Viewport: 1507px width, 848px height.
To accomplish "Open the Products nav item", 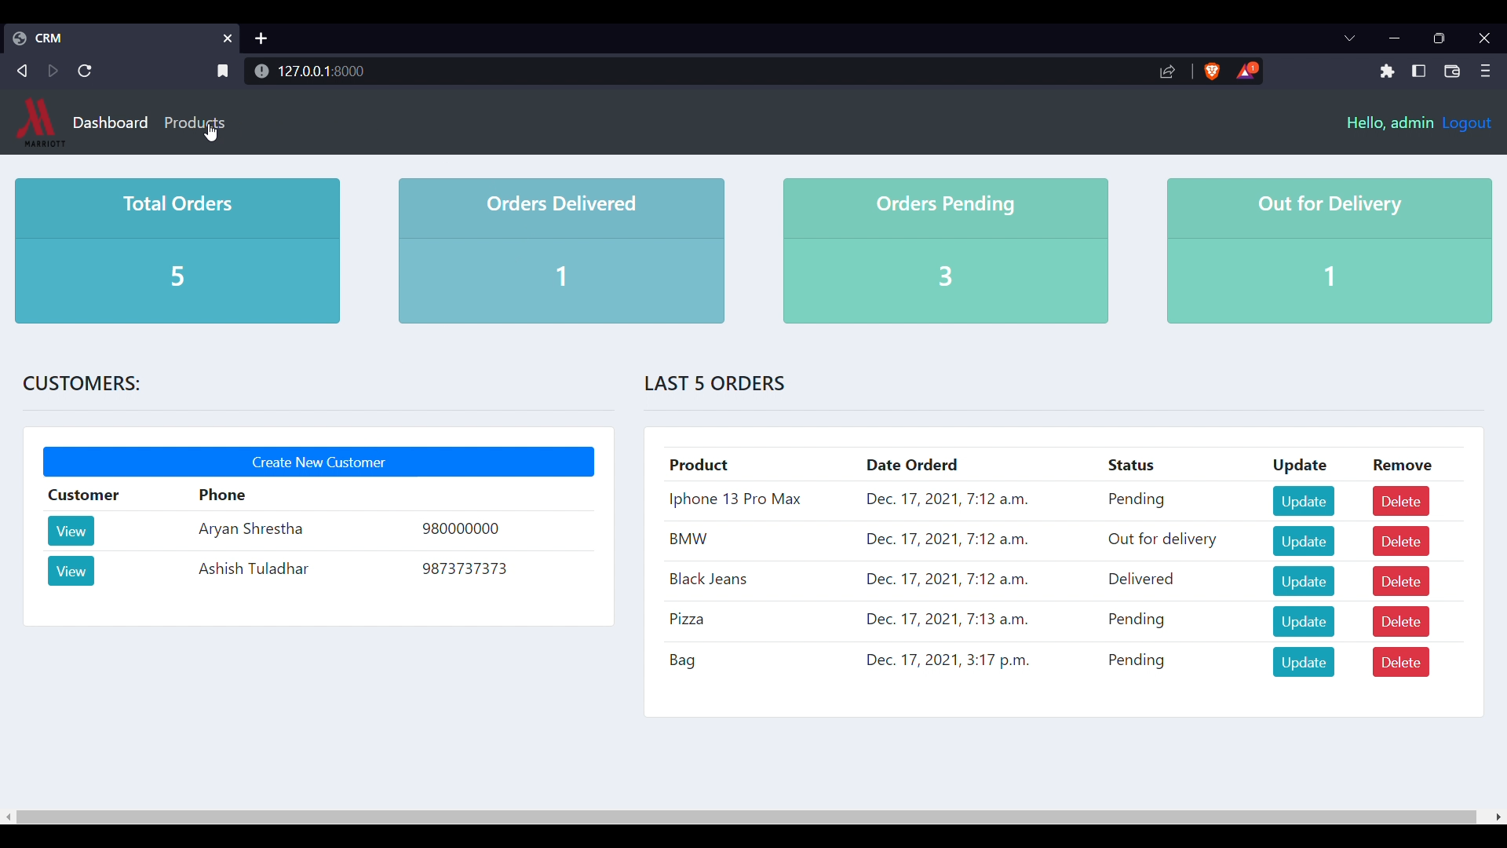I will 194,123.
